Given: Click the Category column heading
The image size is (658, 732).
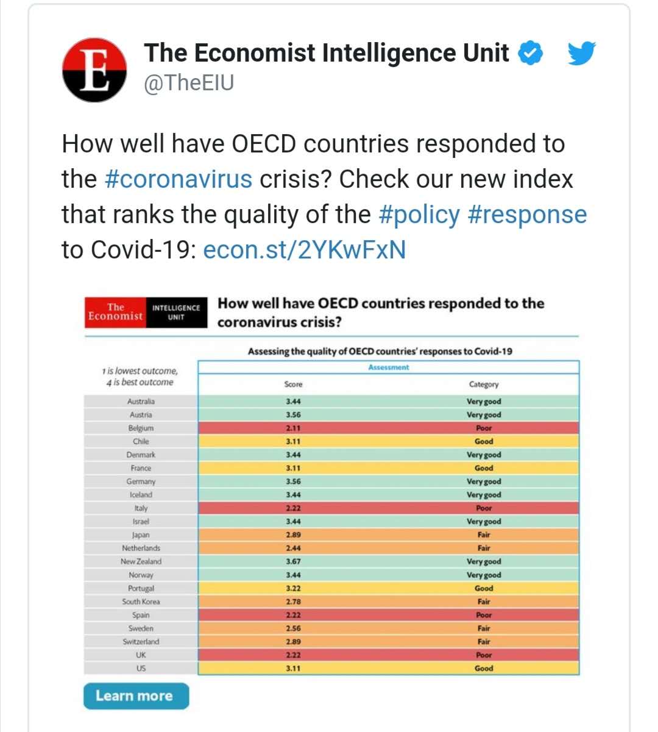Looking at the screenshot, I should click(x=484, y=385).
